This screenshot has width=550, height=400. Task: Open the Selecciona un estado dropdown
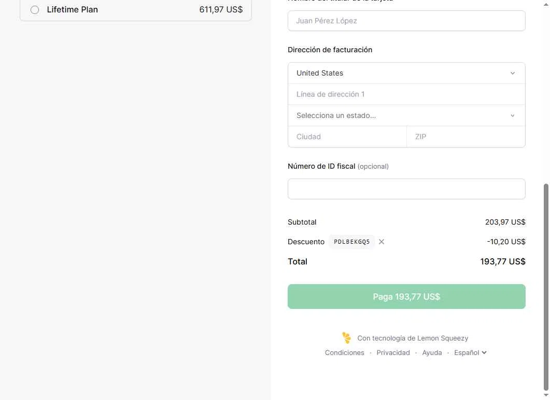pyautogui.click(x=406, y=115)
